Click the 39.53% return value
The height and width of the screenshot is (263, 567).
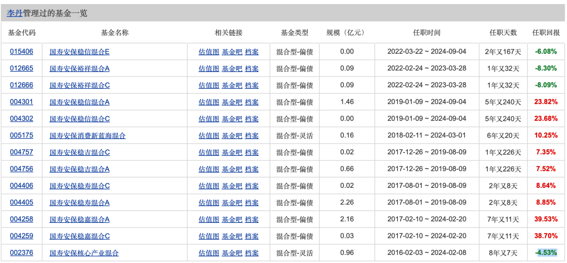[x=546, y=220]
